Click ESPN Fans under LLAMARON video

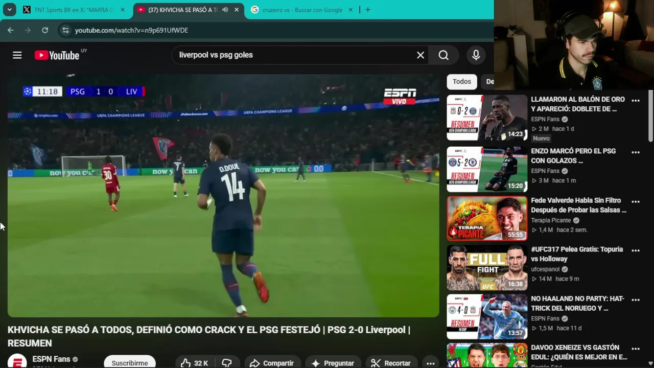(x=545, y=119)
